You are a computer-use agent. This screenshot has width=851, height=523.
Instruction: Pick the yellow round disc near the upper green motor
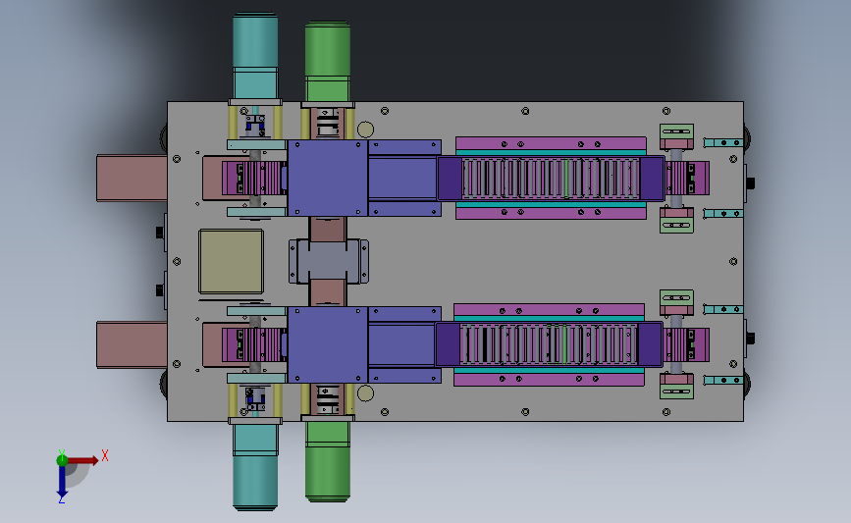365,130
